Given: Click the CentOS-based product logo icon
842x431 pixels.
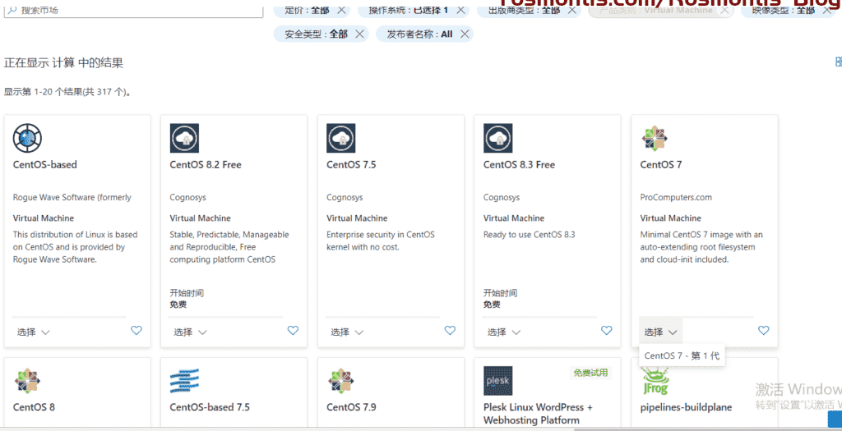Looking at the screenshot, I should (28, 138).
